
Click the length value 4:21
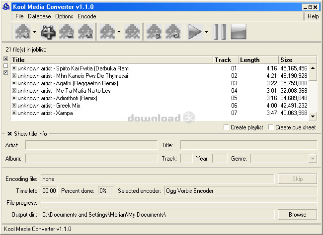271,76
